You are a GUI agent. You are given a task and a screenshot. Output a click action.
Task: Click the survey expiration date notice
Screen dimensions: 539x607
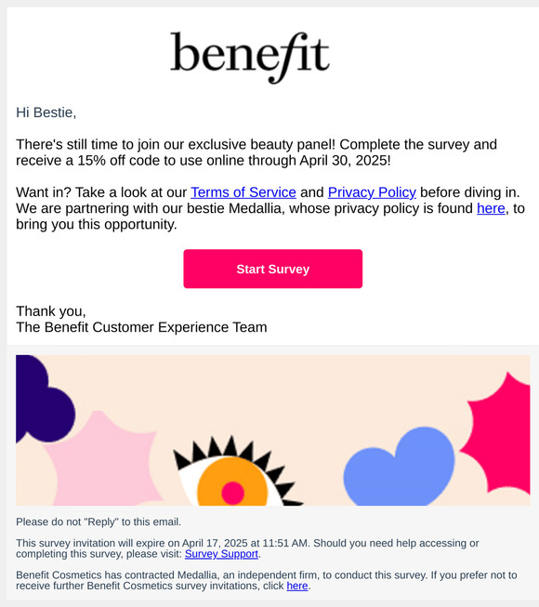pos(247,548)
